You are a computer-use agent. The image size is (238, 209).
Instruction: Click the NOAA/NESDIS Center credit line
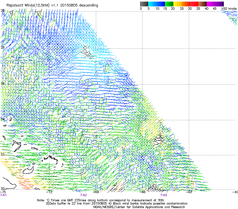coord(139,207)
